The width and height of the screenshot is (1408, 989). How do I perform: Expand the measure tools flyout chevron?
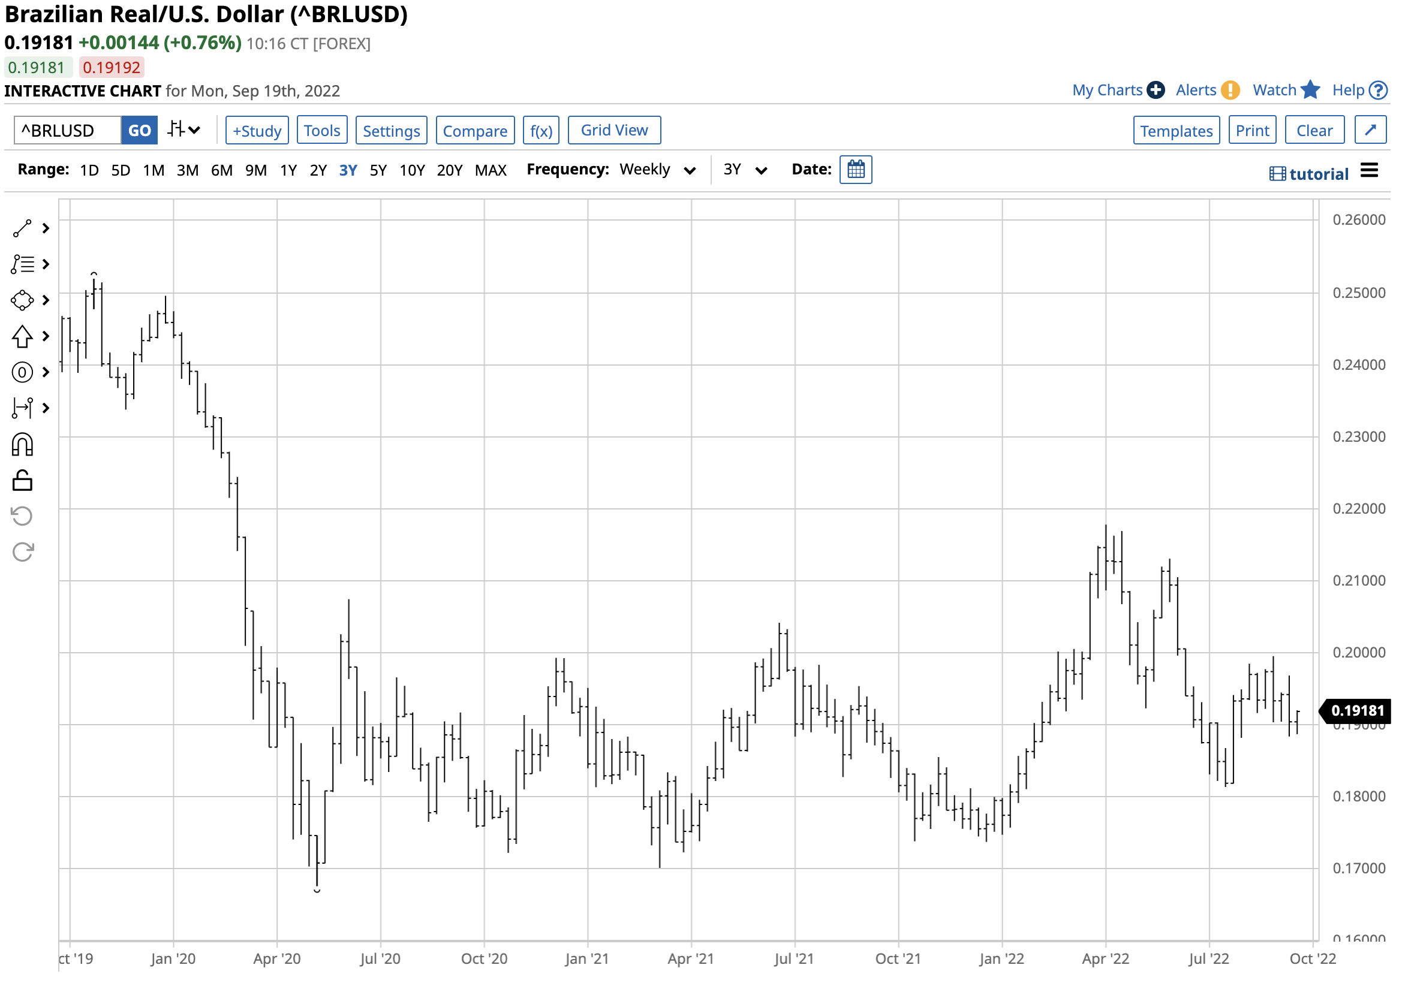tap(46, 409)
